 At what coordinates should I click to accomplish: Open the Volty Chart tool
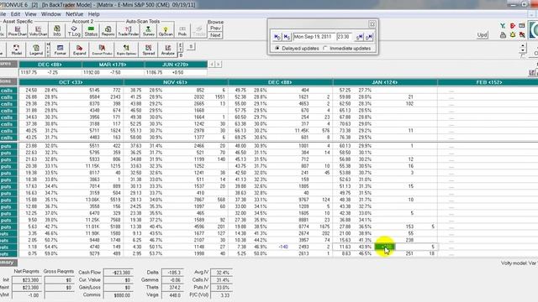pos(38,31)
